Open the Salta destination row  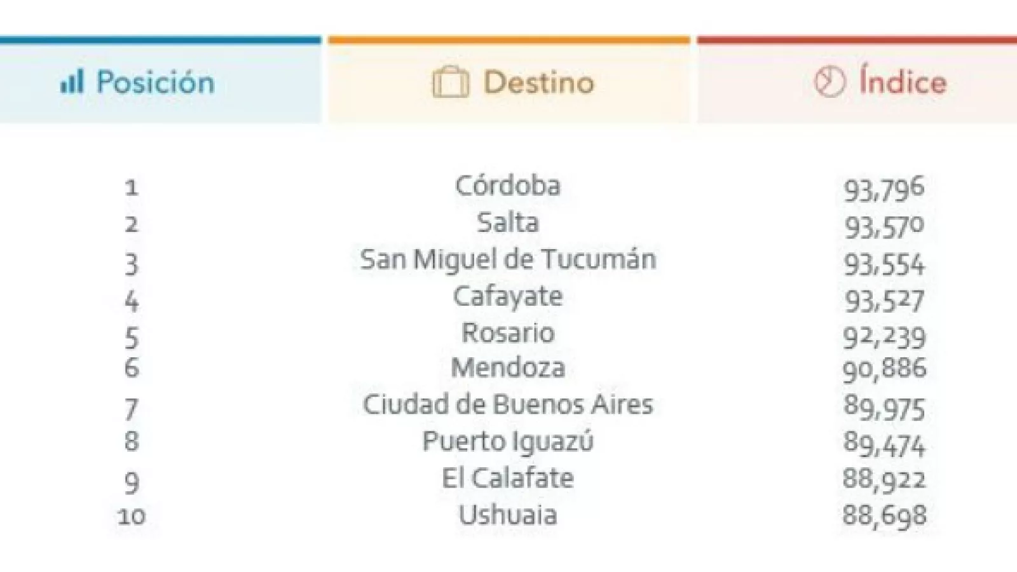click(x=508, y=222)
